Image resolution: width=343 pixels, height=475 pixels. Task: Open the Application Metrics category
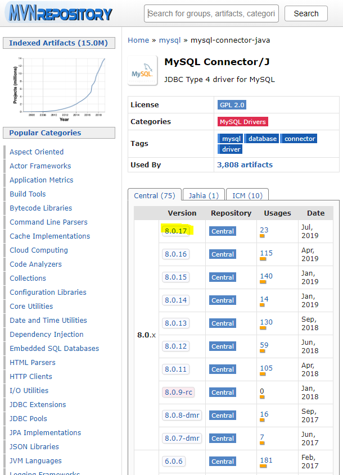tap(42, 180)
